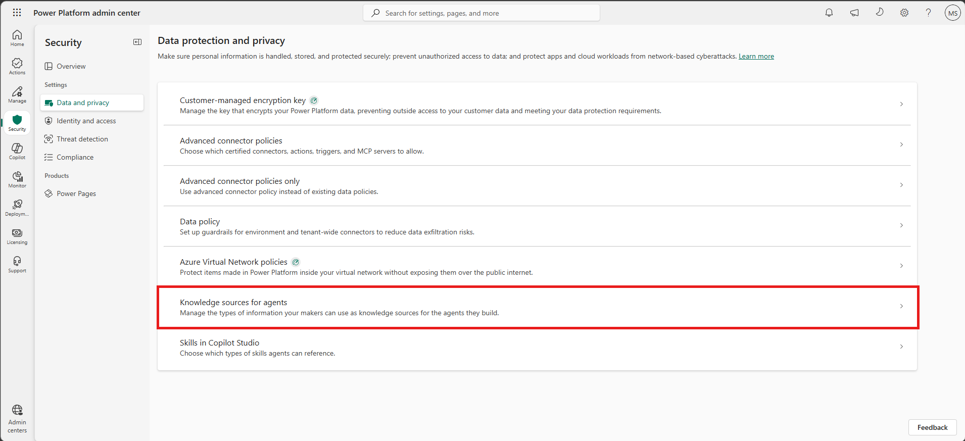Open Licensing in the left rail
The height and width of the screenshot is (441, 965).
click(17, 236)
